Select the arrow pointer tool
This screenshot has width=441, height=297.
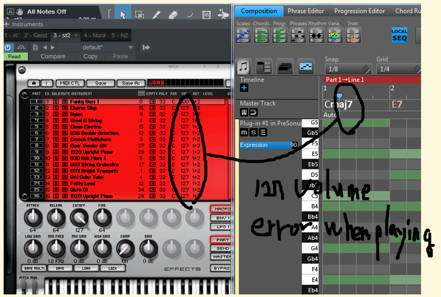(x=123, y=14)
